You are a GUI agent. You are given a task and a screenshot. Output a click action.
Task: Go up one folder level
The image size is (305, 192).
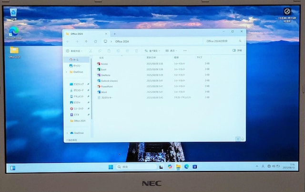[x=86, y=42]
